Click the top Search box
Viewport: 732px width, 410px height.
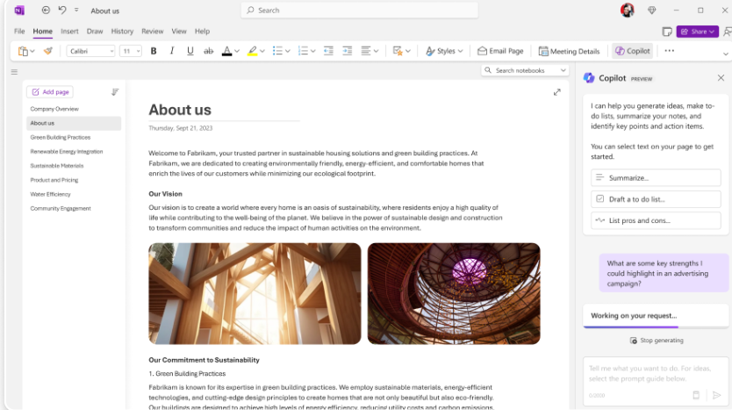point(360,11)
